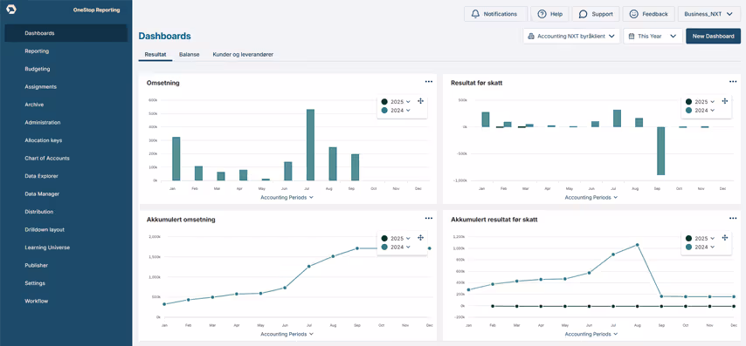This screenshot has height=346, width=746.
Task: Click the Omsetning chart title
Action: (x=162, y=83)
